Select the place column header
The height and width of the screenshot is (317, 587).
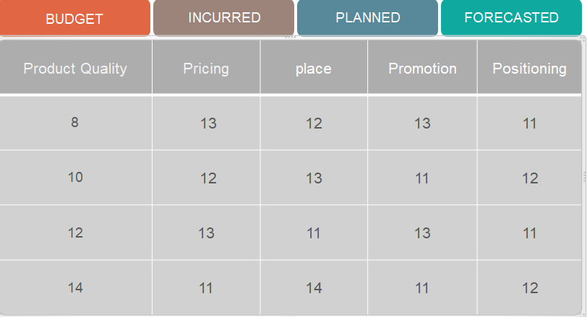click(314, 69)
